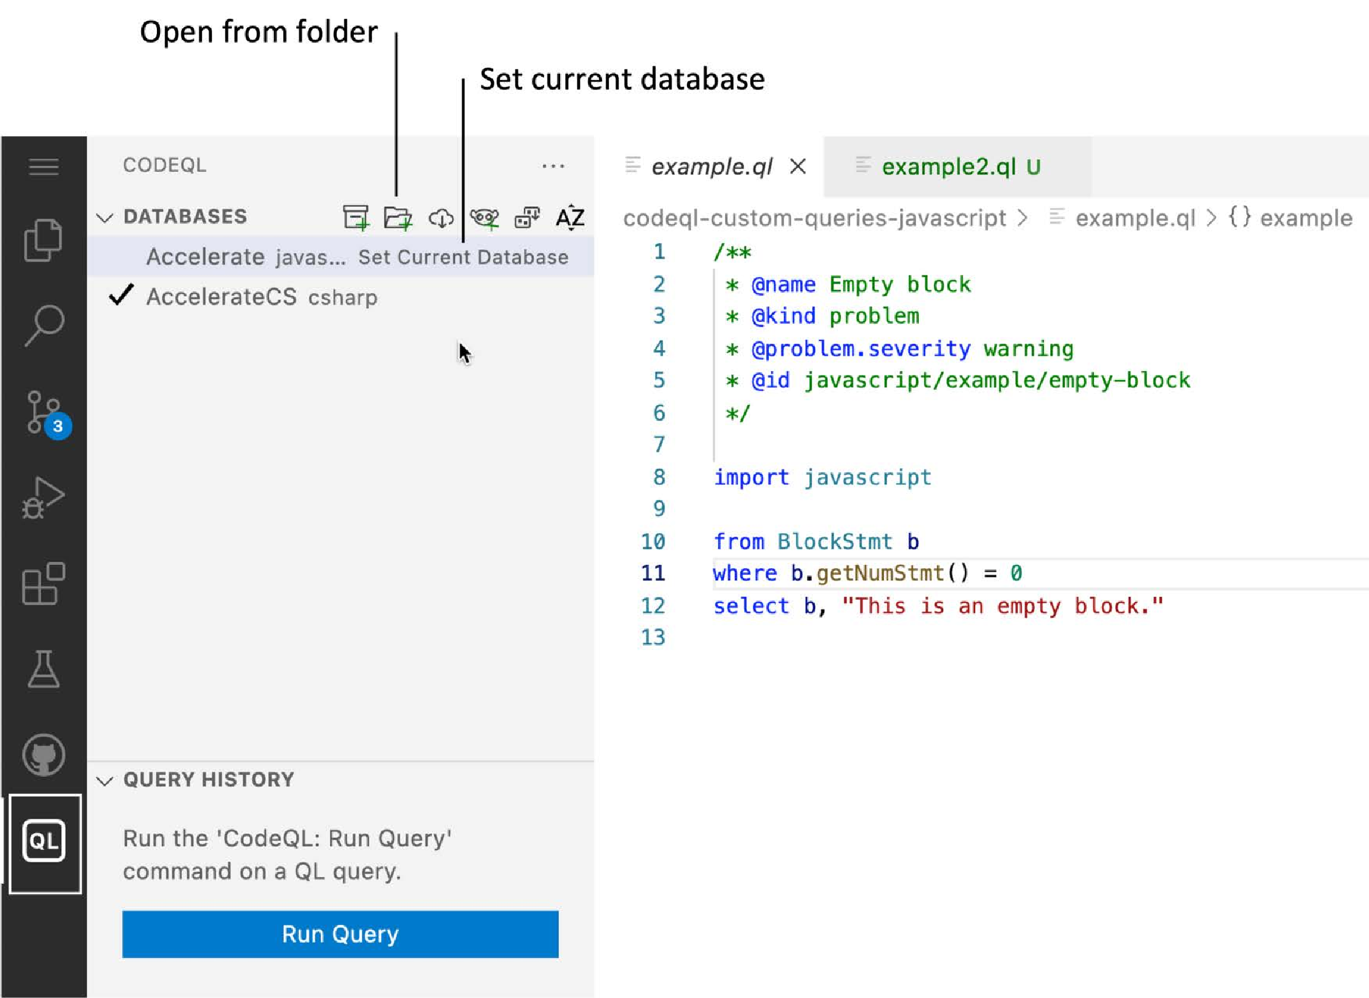Add database from archive icon
1369x998 pixels.
356,217
